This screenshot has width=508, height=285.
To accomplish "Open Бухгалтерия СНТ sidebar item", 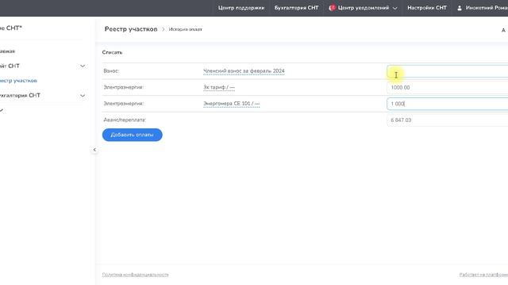I will pos(20,95).
